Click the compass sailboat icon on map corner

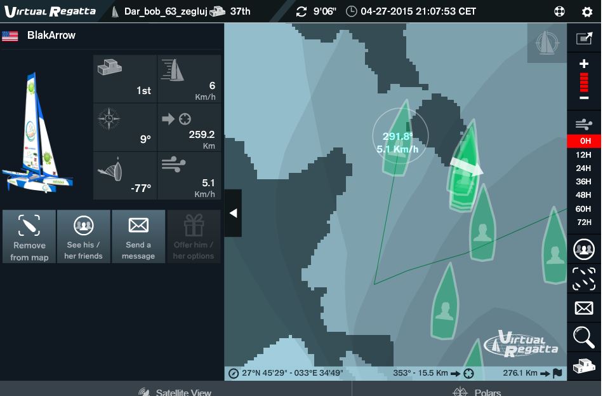547,43
